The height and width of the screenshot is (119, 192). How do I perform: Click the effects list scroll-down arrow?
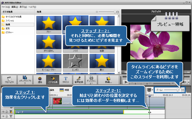click(x=118, y=73)
